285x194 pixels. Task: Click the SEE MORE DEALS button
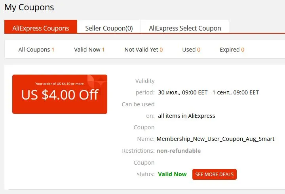(x=215, y=174)
